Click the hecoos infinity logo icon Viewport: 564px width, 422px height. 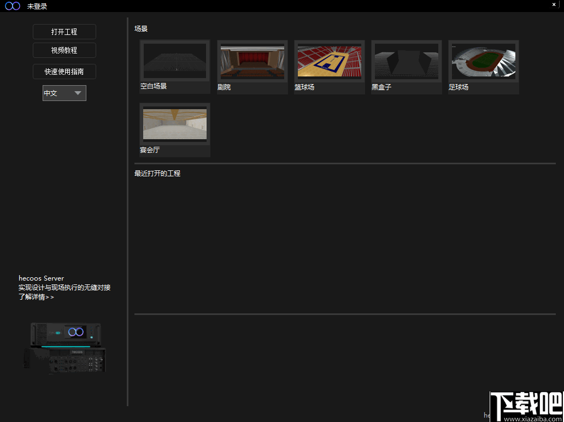13,6
